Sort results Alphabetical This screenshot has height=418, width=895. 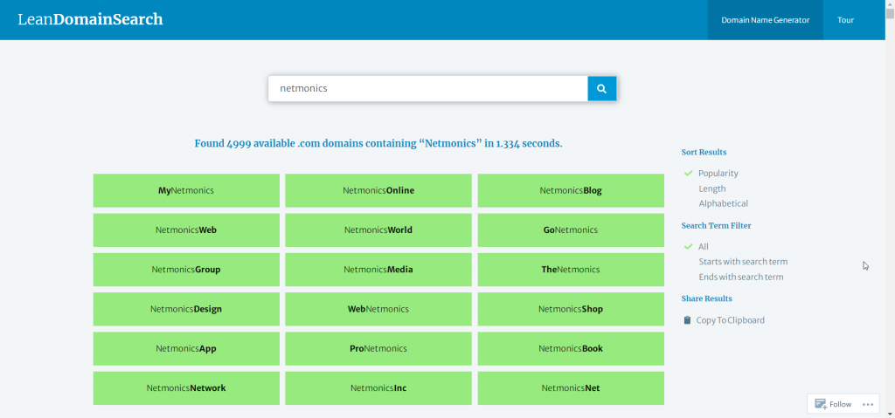[x=723, y=203]
